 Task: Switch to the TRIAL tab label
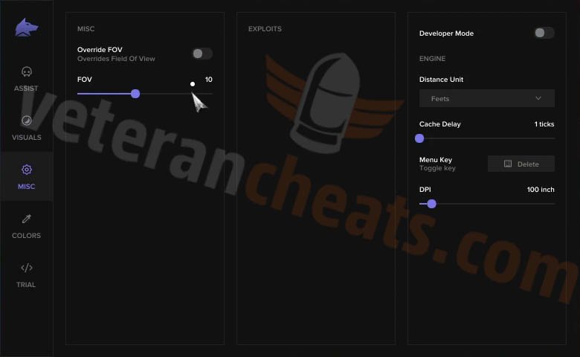click(26, 285)
